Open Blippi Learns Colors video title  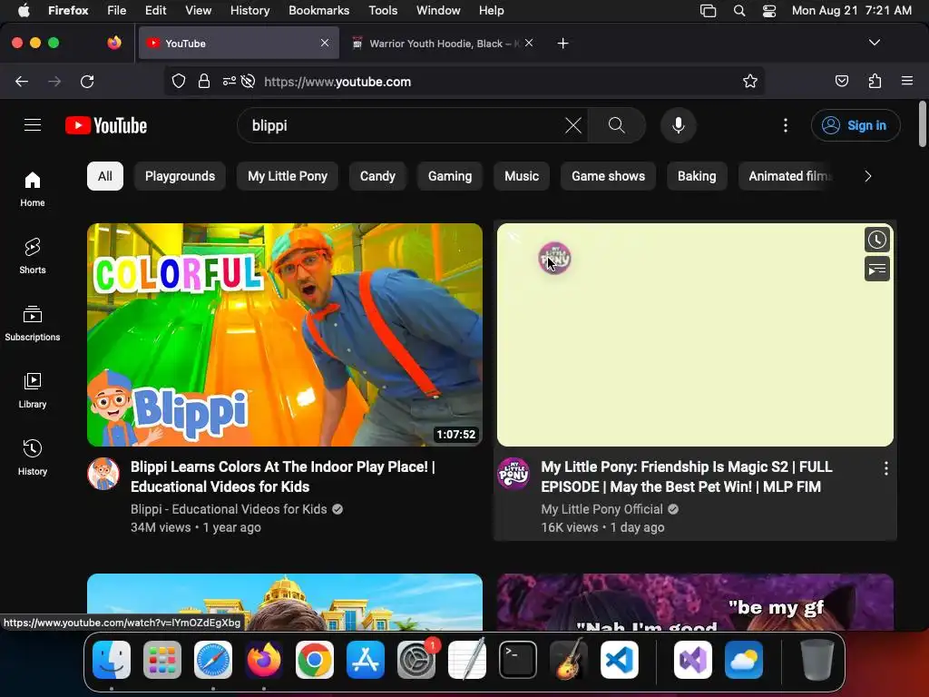pyautogui.click(x=283, y=476)
